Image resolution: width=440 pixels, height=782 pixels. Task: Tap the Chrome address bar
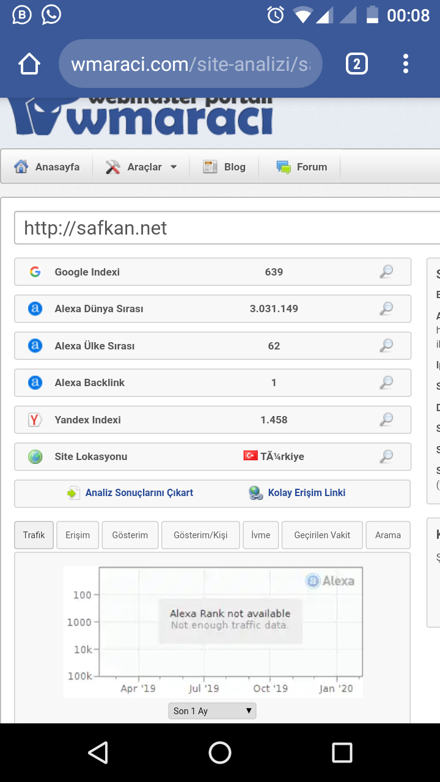(190, 64)
